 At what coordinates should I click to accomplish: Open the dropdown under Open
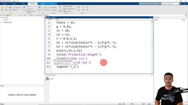[6, 11]
